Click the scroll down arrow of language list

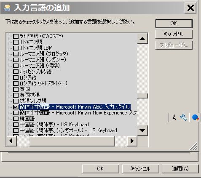[x=142, y=130]
